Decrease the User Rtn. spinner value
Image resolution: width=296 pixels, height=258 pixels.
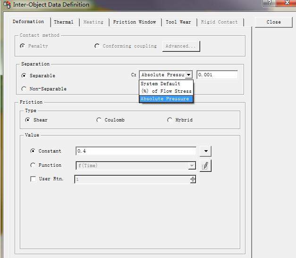pos(193,181)
